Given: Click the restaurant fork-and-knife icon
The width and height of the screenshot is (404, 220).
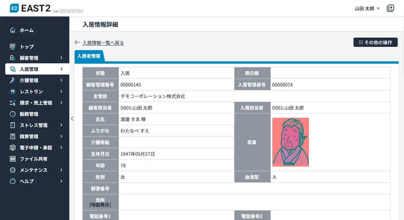Looking at the screenshot, I should tap(13, 92).
